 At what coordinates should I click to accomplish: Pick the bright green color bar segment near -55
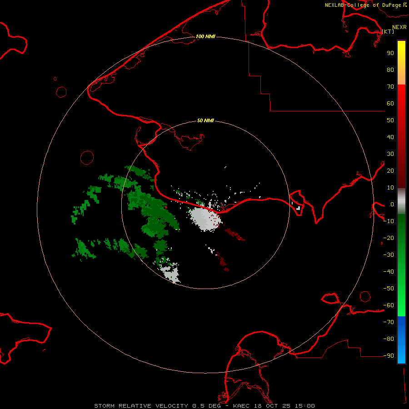(x=401, y=297)
